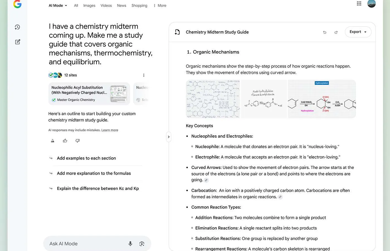Click the Learn more link
This screenshot has height=251, width=390.
point(110,130)
